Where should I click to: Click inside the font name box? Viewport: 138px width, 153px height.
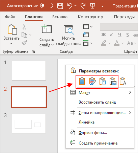[119, 27]
